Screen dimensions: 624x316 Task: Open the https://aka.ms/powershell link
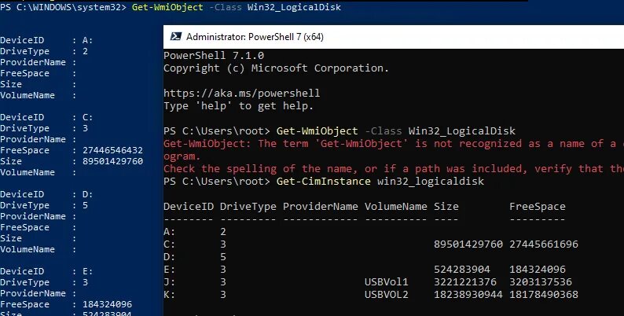coord(241,94)
